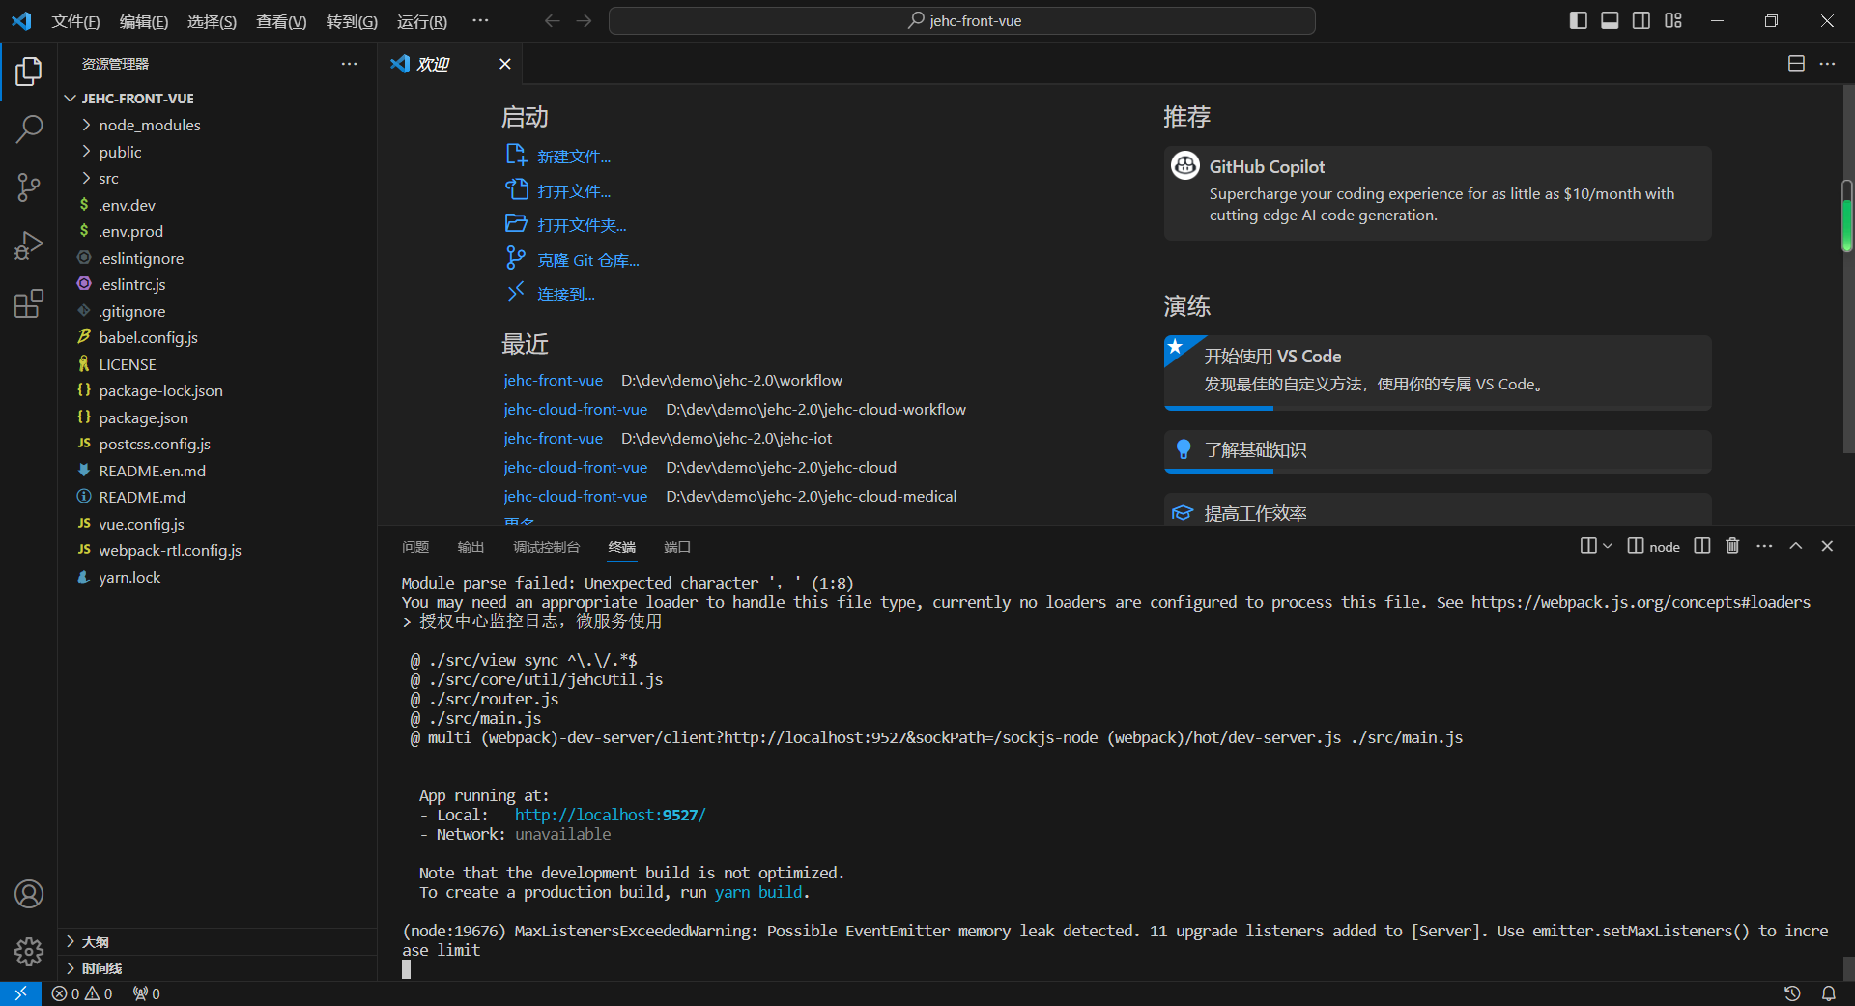Open the overflow menu in menu bar
The width and height of the screenshot is (1855, 1006).
(x=480, y=20)
